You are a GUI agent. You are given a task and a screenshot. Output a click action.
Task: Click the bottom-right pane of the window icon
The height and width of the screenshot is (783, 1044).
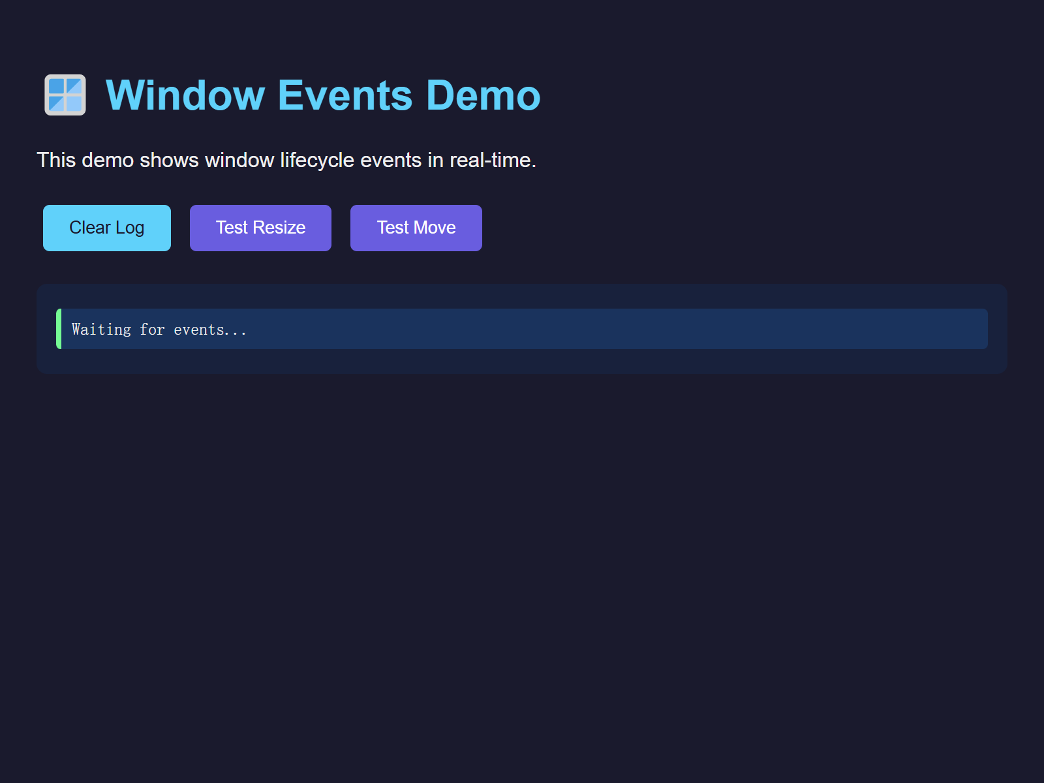click(x=74, y=105)
